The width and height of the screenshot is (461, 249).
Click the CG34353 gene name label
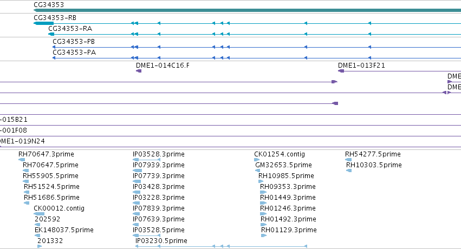tap(49, 5)
